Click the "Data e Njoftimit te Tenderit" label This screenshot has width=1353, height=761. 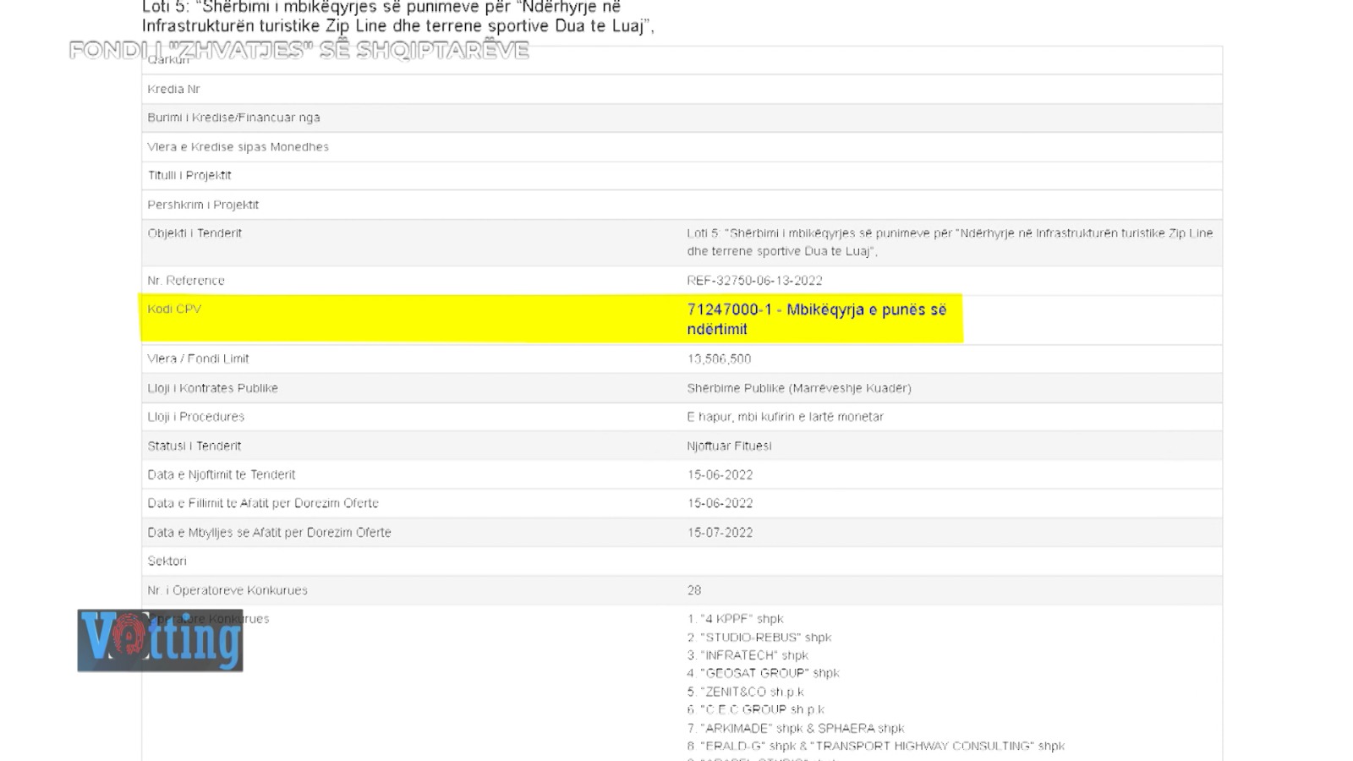(x=222, y=475)
